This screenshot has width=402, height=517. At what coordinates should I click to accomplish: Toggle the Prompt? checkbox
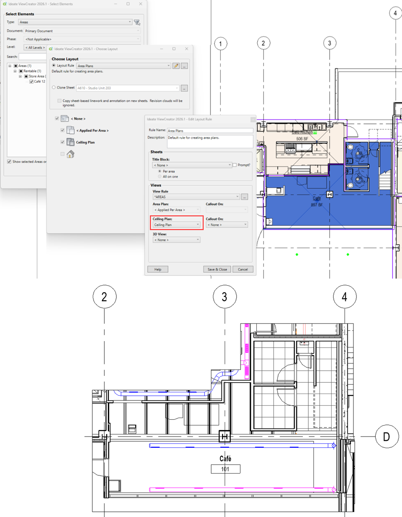[234, 165]
